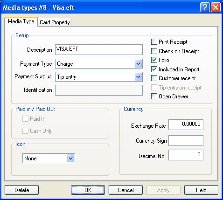Viewport: 223px width, 200px height.
Task: Switch to the Card Property tab
Action: click(55, 22)
